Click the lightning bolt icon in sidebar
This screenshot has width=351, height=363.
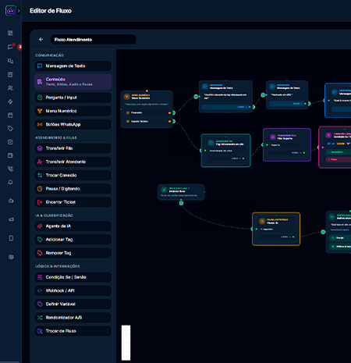pyautogui.click(x=10, y=101)
